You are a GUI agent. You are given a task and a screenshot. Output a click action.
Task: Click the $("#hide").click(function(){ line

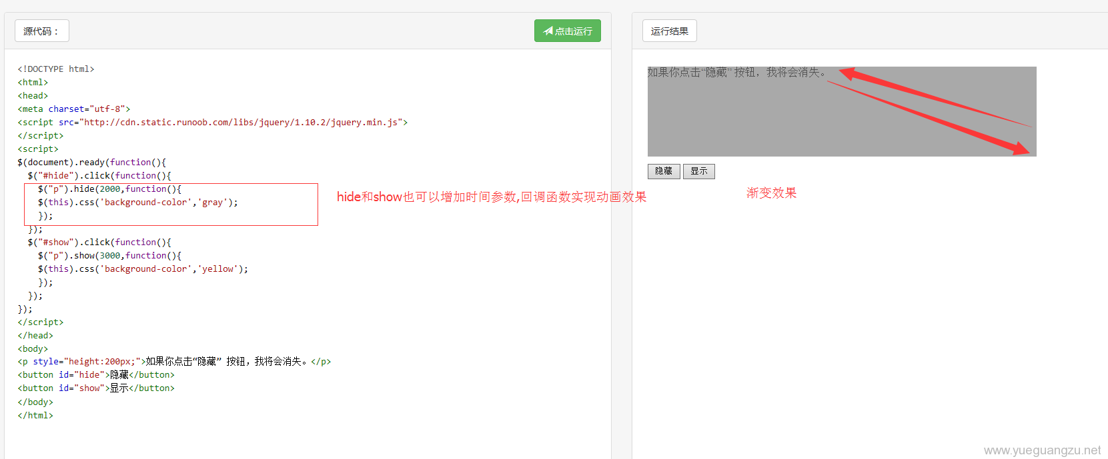(x=99, y=175)
